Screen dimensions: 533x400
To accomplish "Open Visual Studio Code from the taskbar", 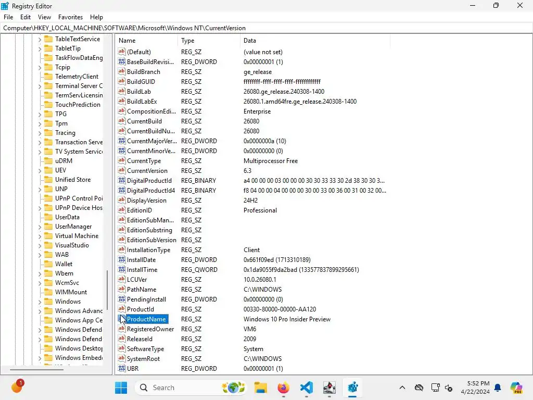I will click(306, 387).
